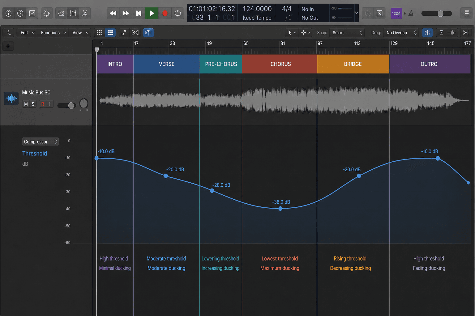The height and width of the screenshot is (316, 475).
Task: Open Left-click pointer tool menu
Action: (292, 33)
